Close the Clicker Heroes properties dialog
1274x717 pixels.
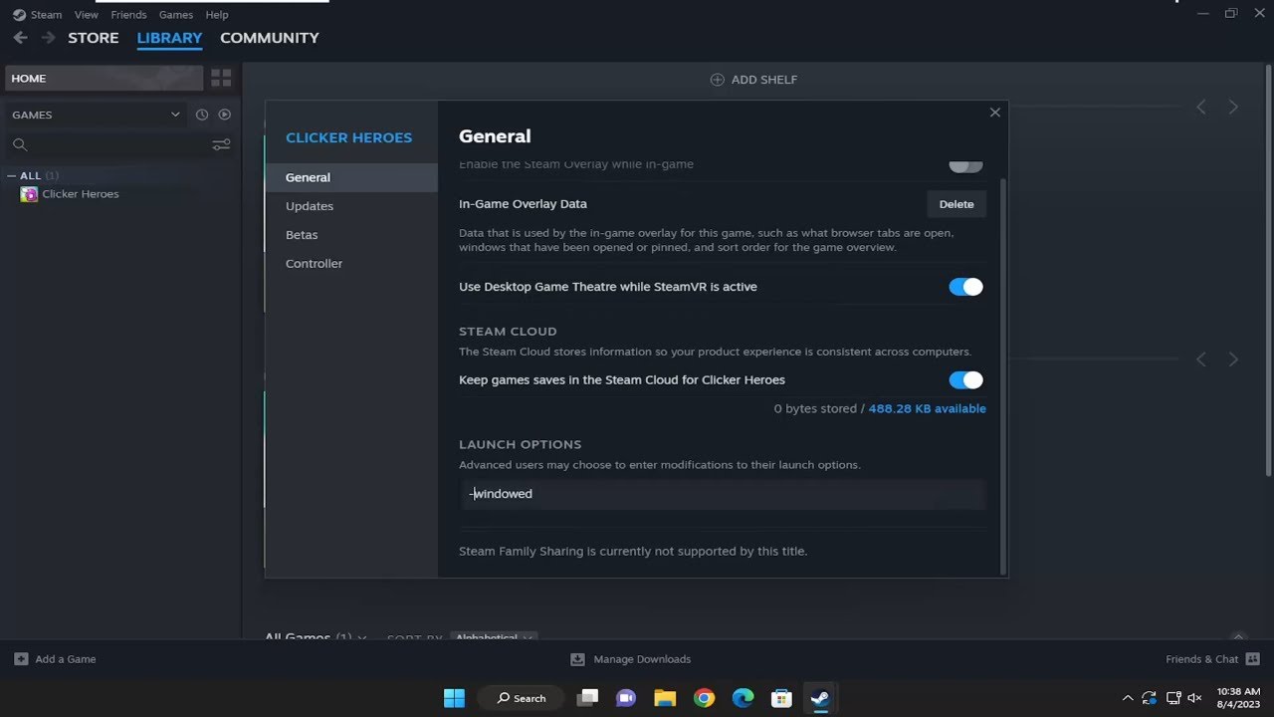tap(994, 113)
